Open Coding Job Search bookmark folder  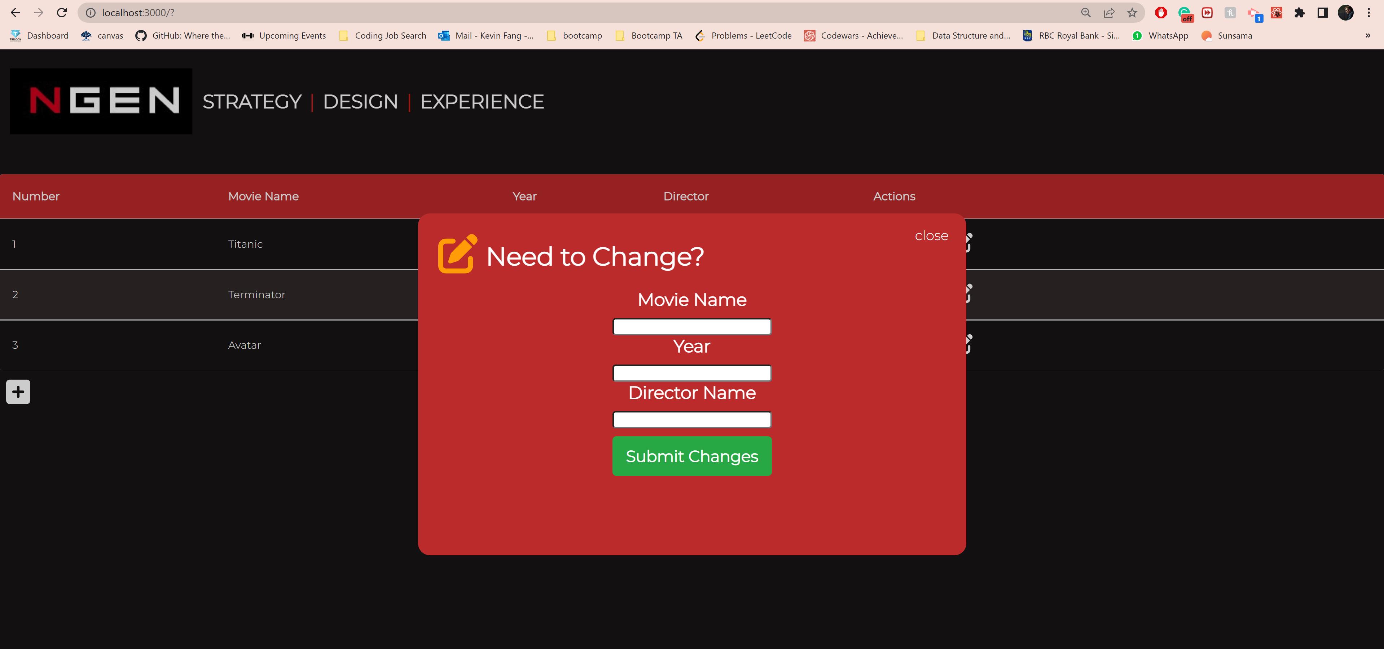(383, 35)
